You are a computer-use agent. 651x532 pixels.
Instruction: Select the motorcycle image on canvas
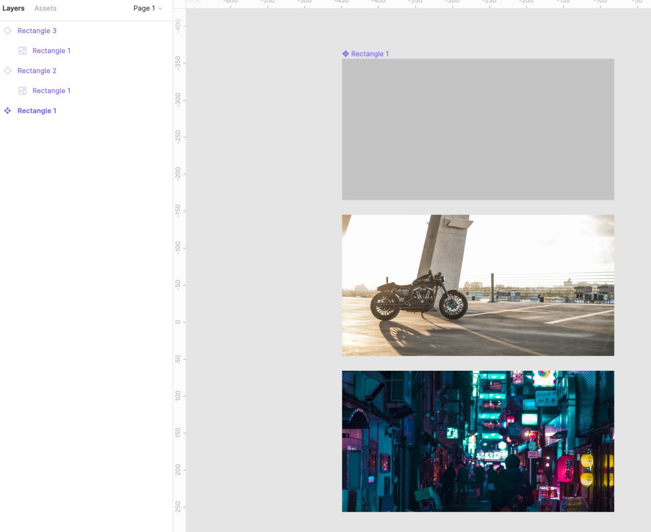pyautogui.click(x=478, y=285)
